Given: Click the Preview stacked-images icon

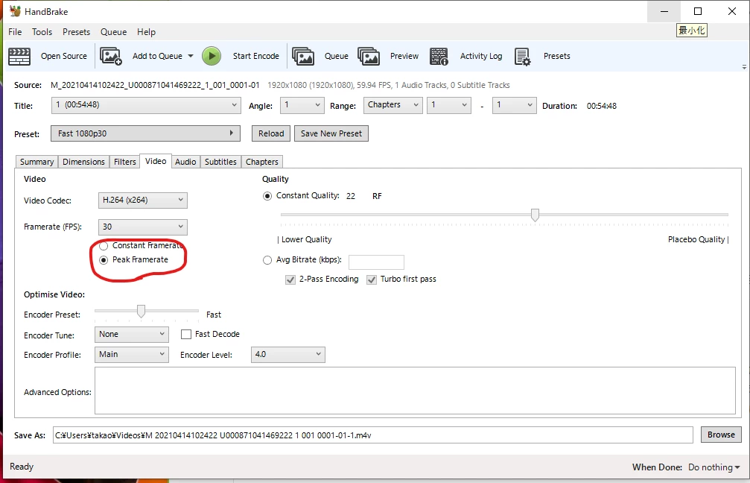Looking at the screenshot, I should click(369, 56).
